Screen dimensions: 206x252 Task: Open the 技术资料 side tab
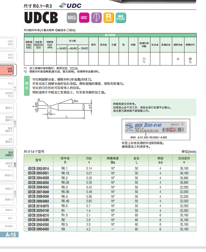click(8, 226)
